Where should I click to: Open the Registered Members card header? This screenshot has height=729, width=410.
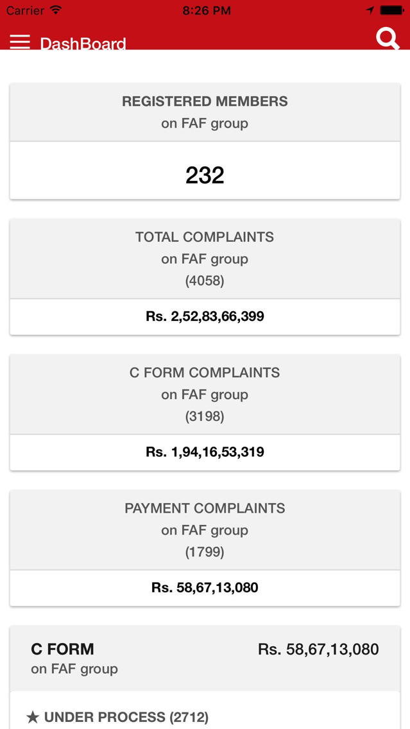[205, 112]
